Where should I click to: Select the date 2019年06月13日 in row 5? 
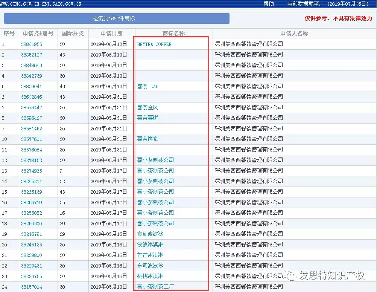(x=109, y=86)
